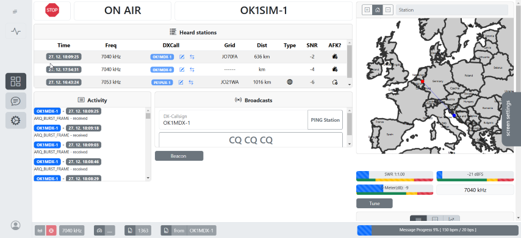
Task: Expand the screen settings side tab
Action: pyautogui.click(x=511, y=119)
